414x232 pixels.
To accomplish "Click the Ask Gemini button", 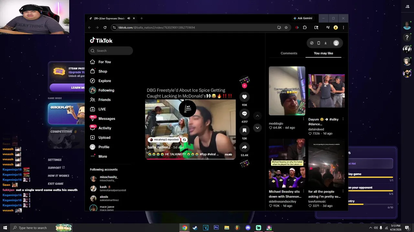I will pyautogui.click(x=303, y=18).
